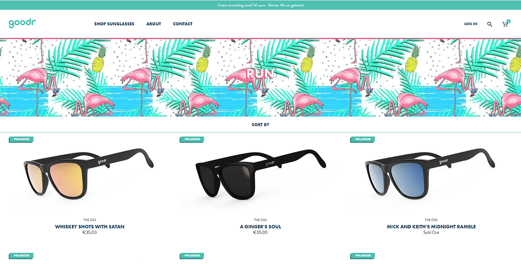
Task: Go to the Contact page
Action: pos(183,24)
